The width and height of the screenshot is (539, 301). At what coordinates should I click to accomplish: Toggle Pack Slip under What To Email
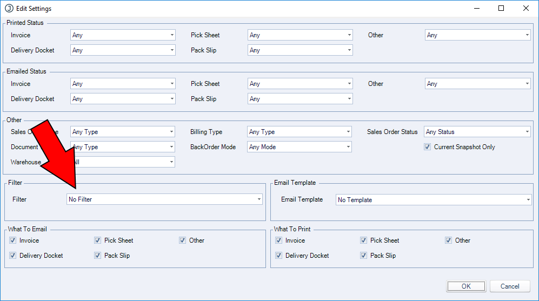tap(98, 256)
